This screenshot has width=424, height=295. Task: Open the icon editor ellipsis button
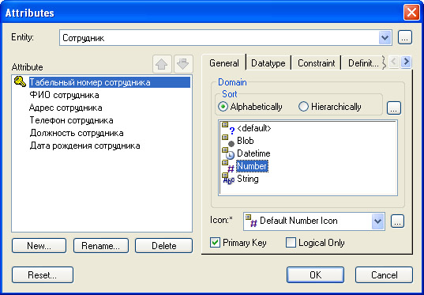click(x=397, y=221)
